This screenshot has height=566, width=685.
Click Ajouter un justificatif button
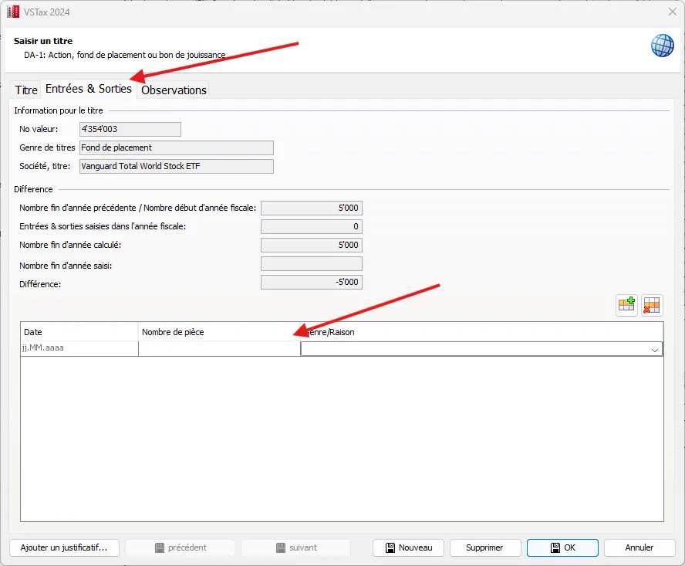[x=64, y=547]
